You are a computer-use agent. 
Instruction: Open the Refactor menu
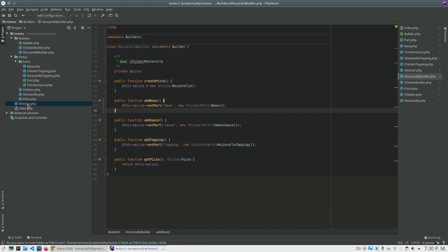pos(56,9)
